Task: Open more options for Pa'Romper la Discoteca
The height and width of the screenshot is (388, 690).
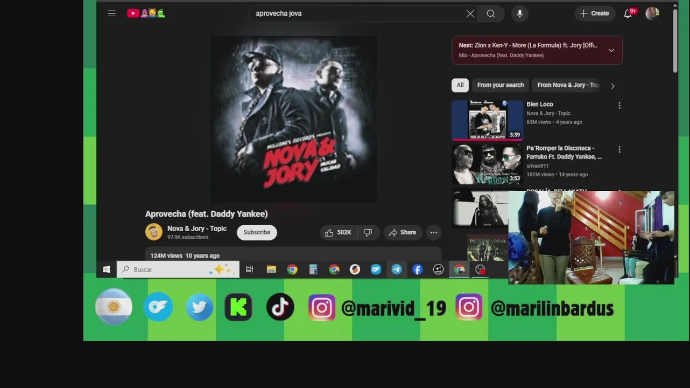Action: point(619,149)
